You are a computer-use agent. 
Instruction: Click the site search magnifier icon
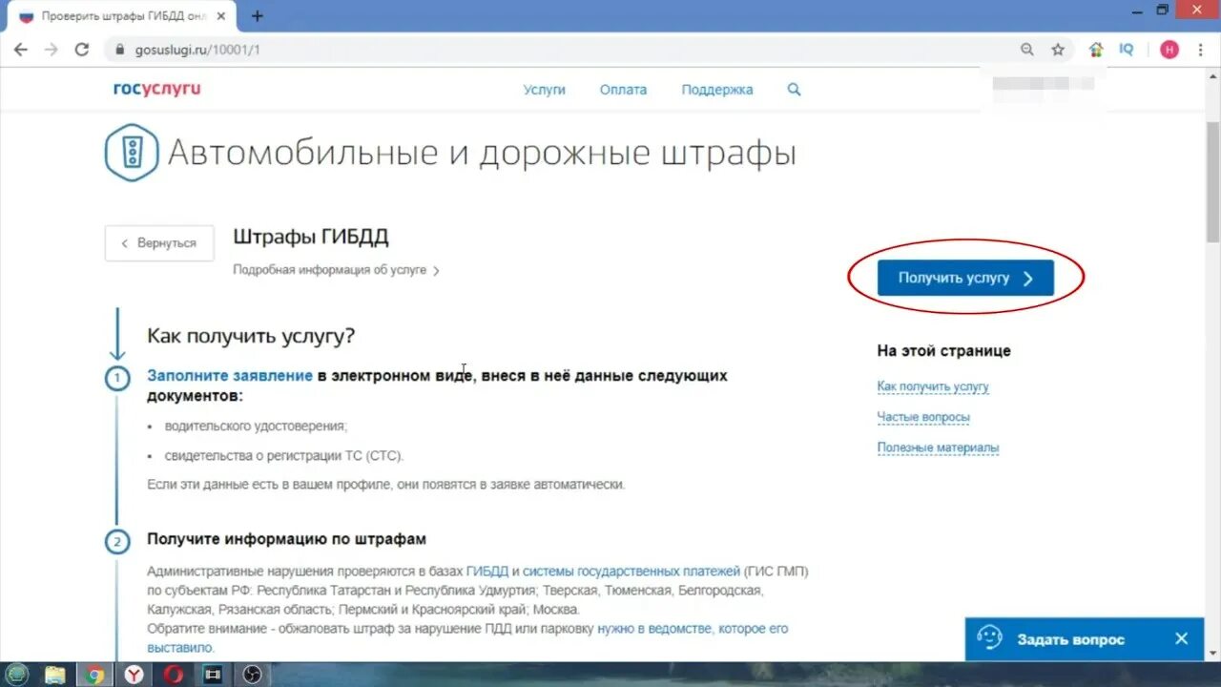(794, 90)
